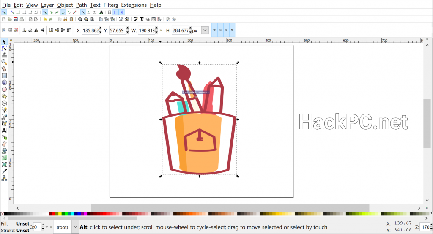The height and width of the screenshot is (234, 433).
Task: Open the Path menu
Action: [82, 5]
